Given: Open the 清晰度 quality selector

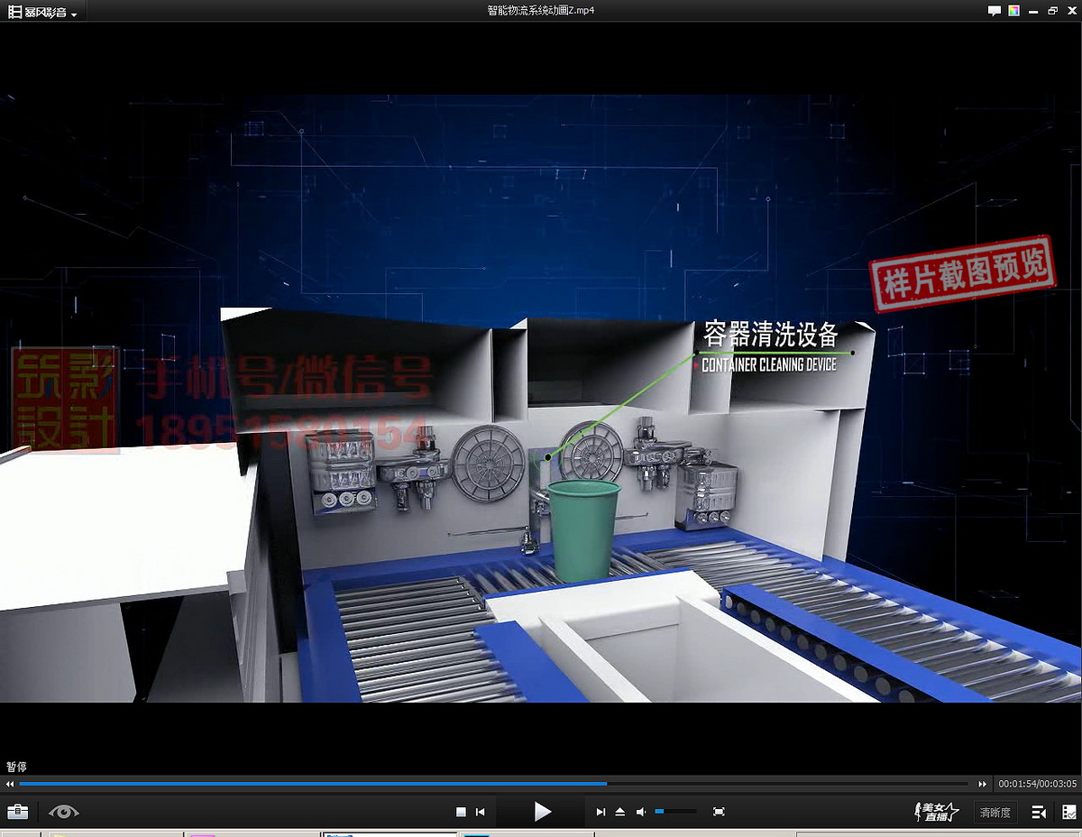Looking at the screenshot, I should click(995, 813).
